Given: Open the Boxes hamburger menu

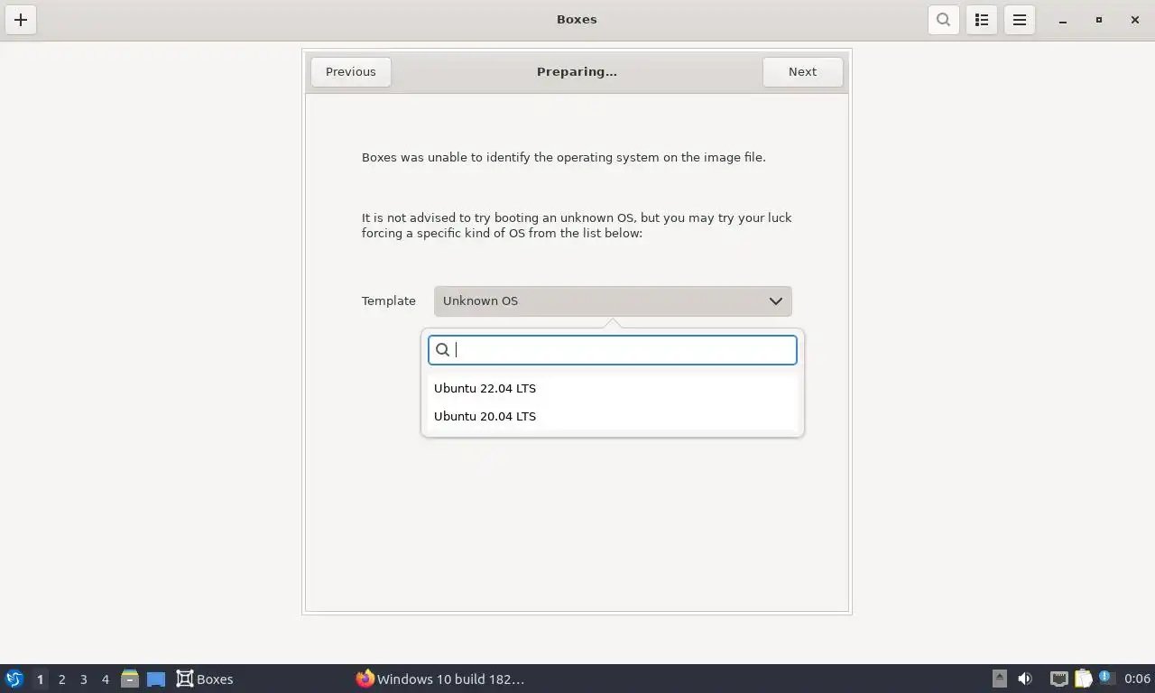Looking at the screenshot, I should (x=1020, y=20).
